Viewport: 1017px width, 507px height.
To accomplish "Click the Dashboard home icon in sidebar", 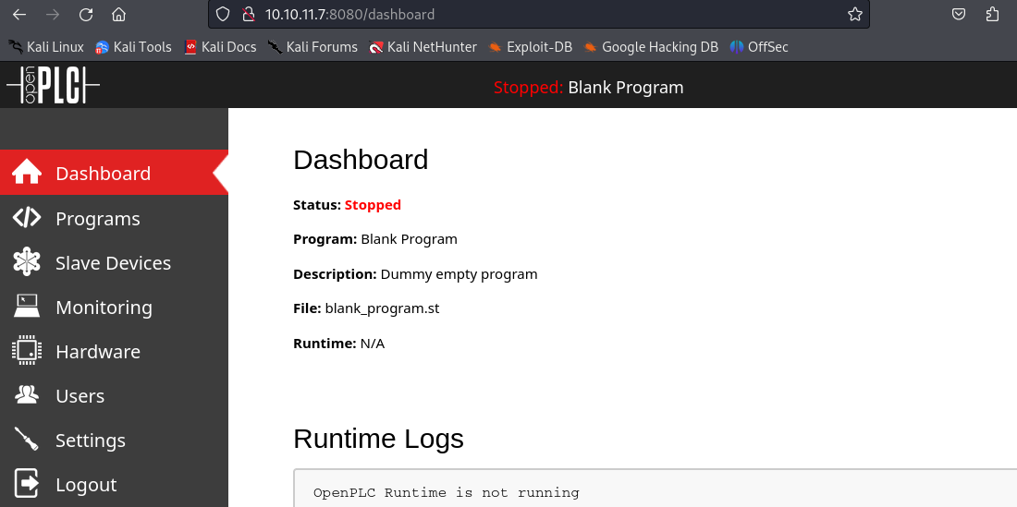I will (x=27, y=173).
